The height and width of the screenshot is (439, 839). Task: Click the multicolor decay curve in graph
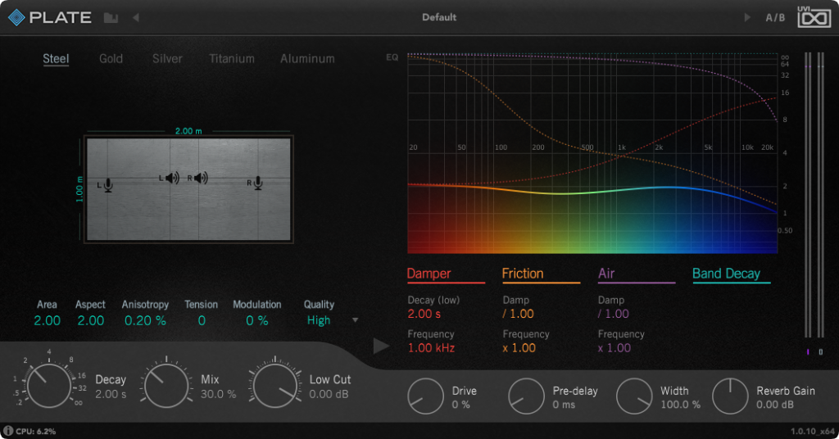click(x=592, y=192)
